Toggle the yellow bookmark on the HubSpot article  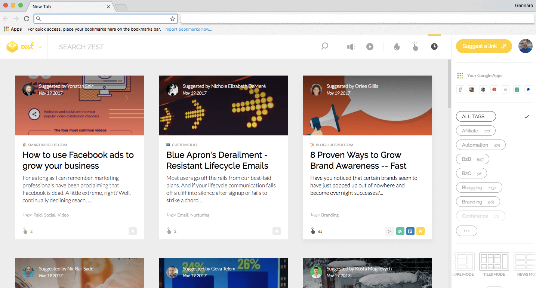[421, 231]
